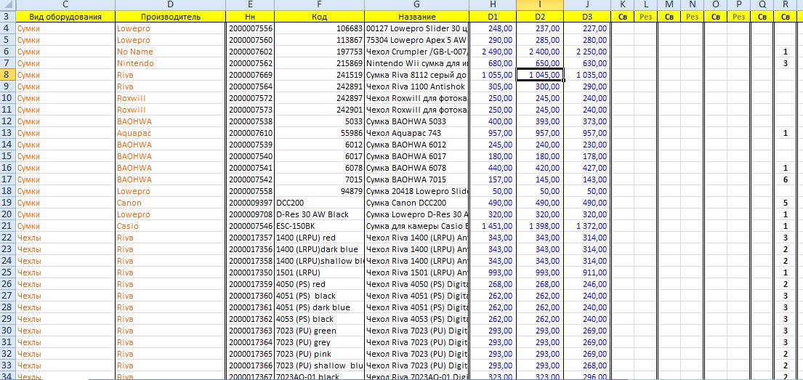Select D2 price cell 1 398,00

pos(540,226)
